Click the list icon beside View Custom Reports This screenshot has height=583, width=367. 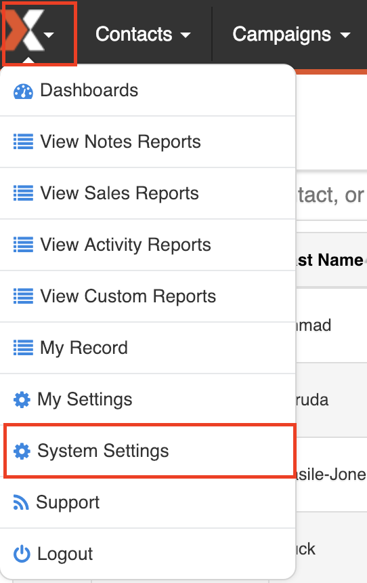pyautogui.click(x=23, y=296)
